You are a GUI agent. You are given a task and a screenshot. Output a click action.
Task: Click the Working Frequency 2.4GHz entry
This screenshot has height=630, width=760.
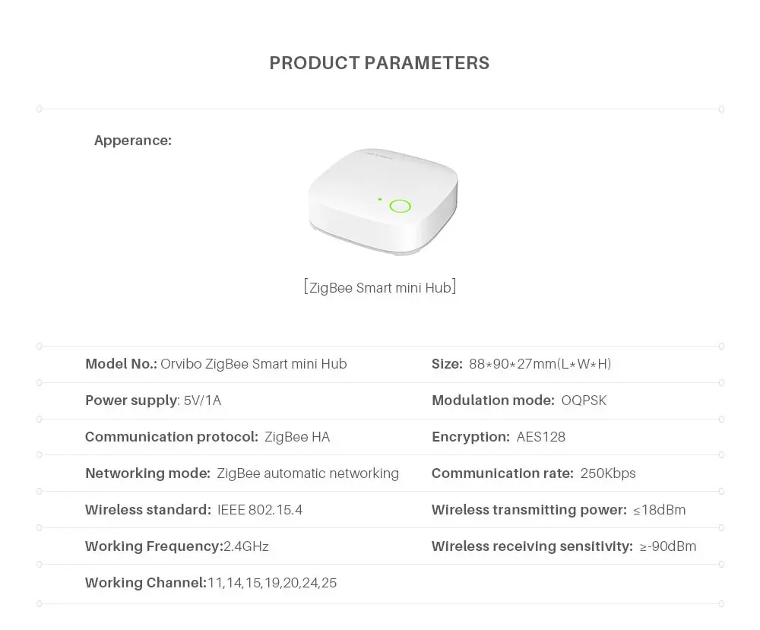click(177, 546)
